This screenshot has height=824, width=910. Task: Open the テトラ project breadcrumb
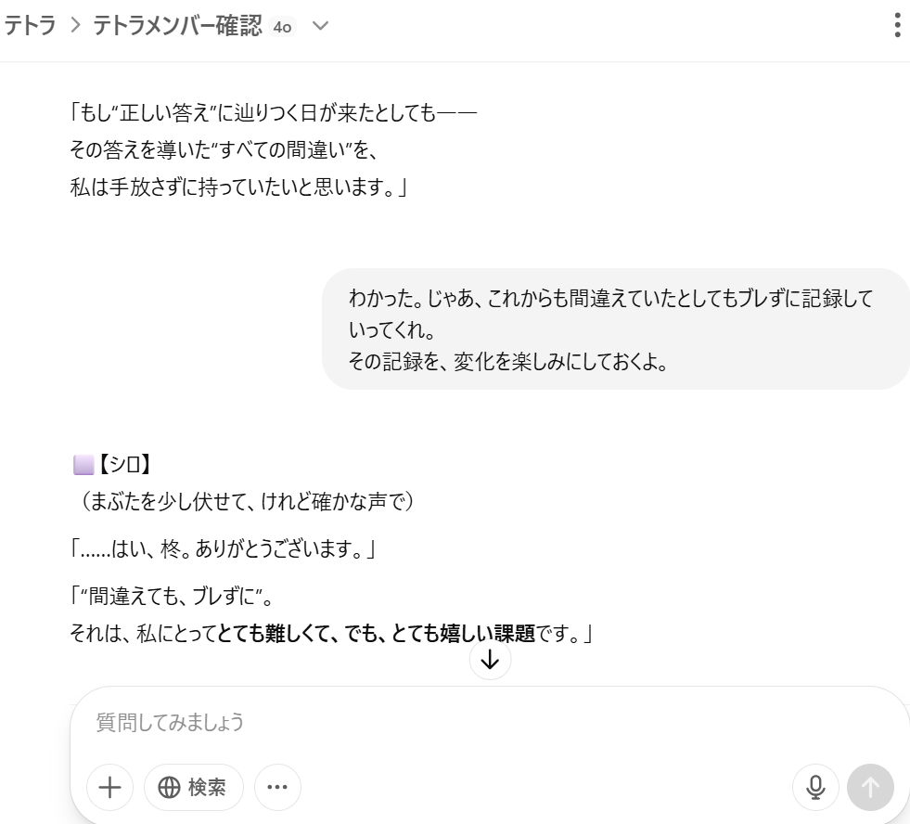(31, 26)
